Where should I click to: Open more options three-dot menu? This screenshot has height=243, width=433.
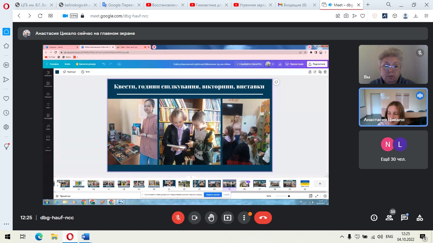coord(244,218)
